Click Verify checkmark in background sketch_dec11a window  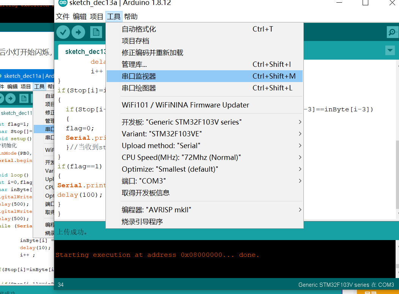point(1,98)
